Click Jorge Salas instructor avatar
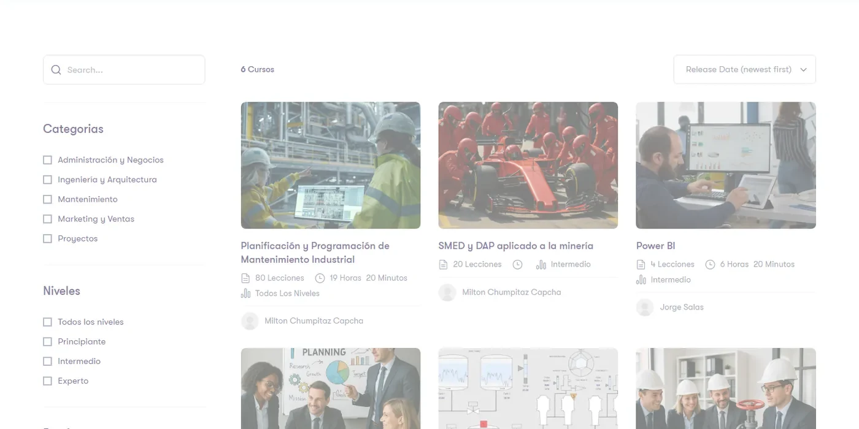The height and width of the screenshot is (429, 859). pyautogui.click(x=645, y=308)
